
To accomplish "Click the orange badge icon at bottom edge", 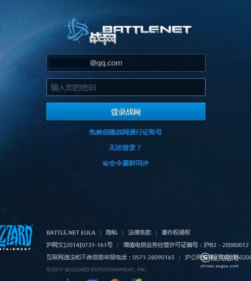I will (115, 279).
